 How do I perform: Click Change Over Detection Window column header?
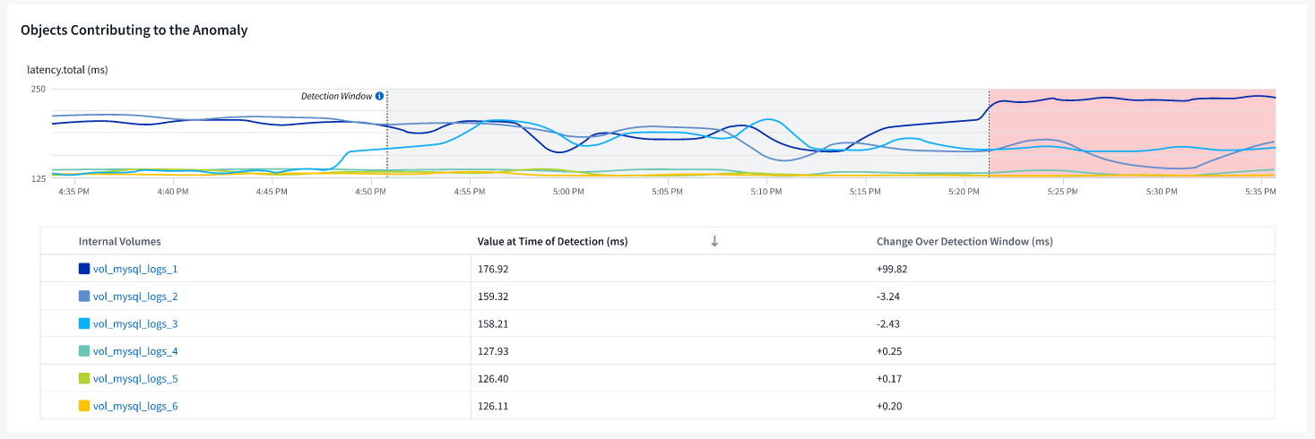pyautogui.click(x=965, y=241)
